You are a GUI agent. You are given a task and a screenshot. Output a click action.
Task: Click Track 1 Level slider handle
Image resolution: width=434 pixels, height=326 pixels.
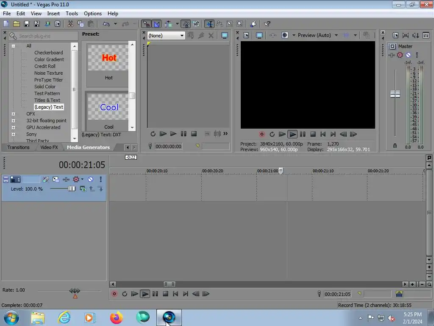click(71, 189)
